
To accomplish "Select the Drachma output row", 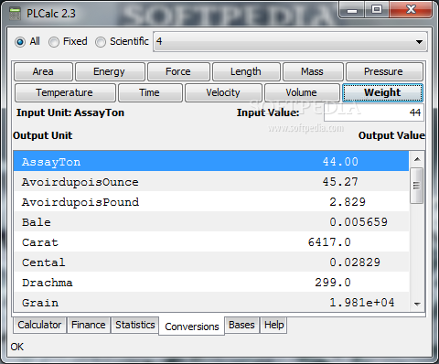I will [211, 282].
